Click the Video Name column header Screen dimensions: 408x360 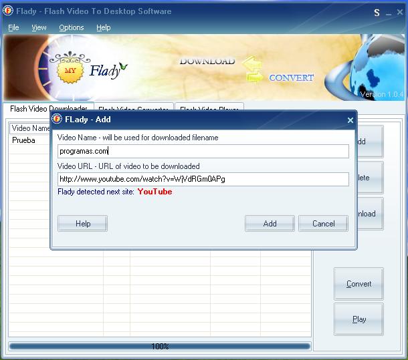point(29,128)
